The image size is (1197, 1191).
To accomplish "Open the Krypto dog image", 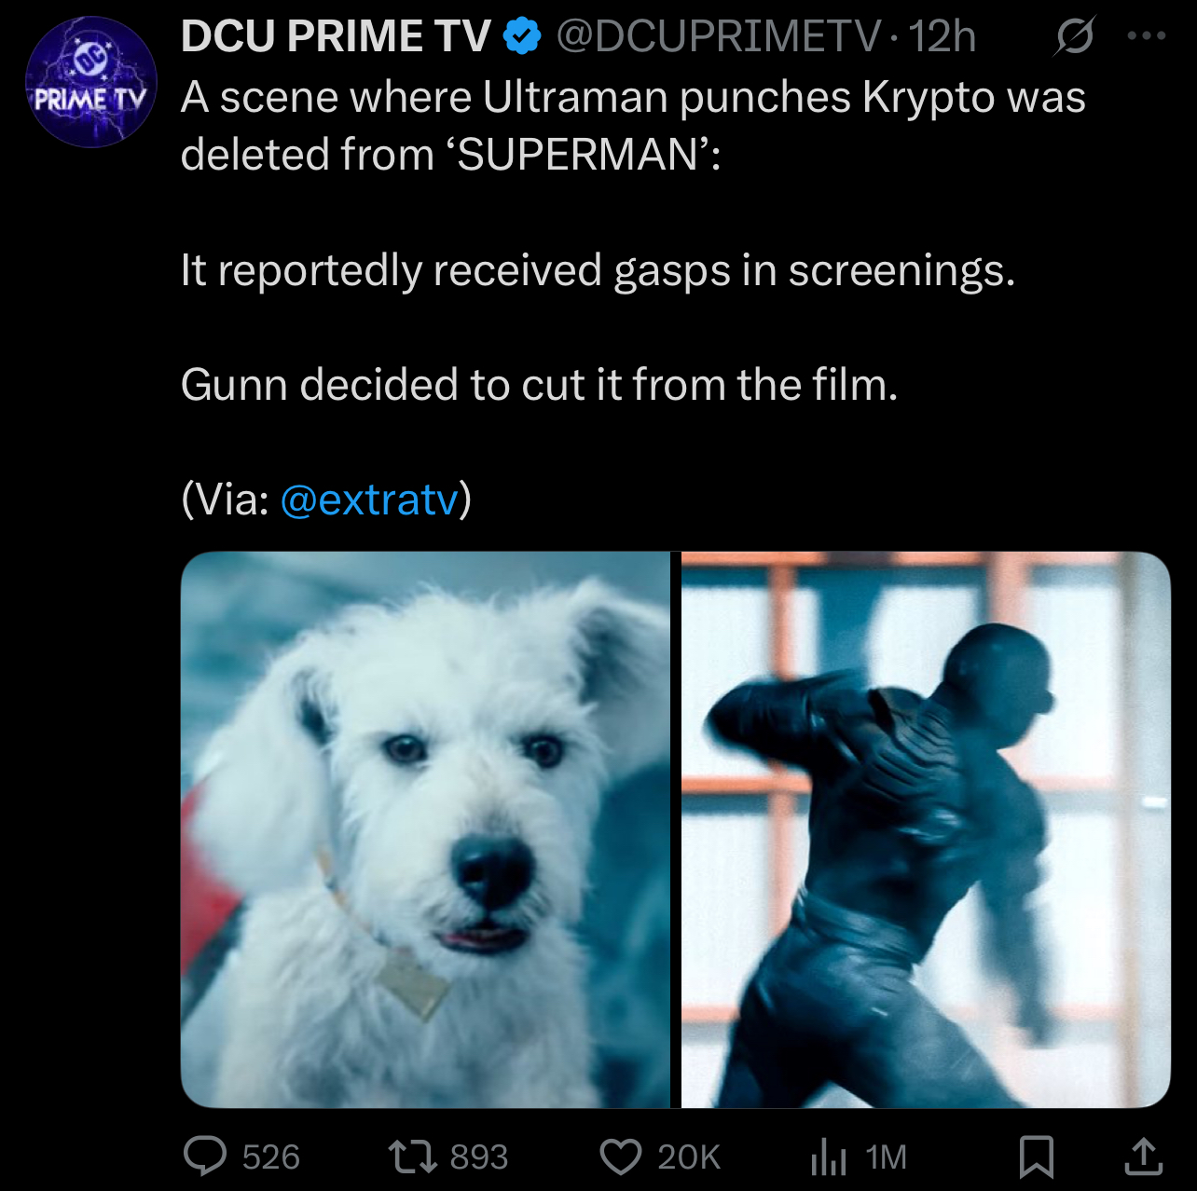I will [x=425, y=829].
